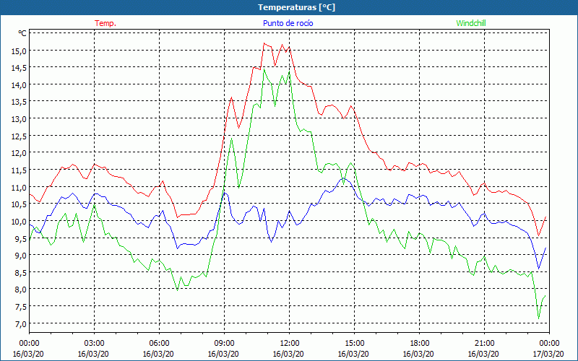
Task: Click the '10,0' y-axis value
Action: 20,222
